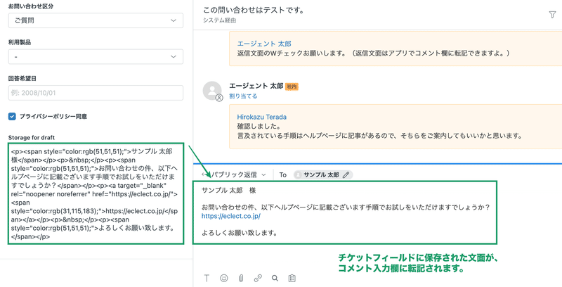Click the エージェント 太郎 name link in note
Screen dimensions: 562x287
pyautogui.click(x=264, y=44)
